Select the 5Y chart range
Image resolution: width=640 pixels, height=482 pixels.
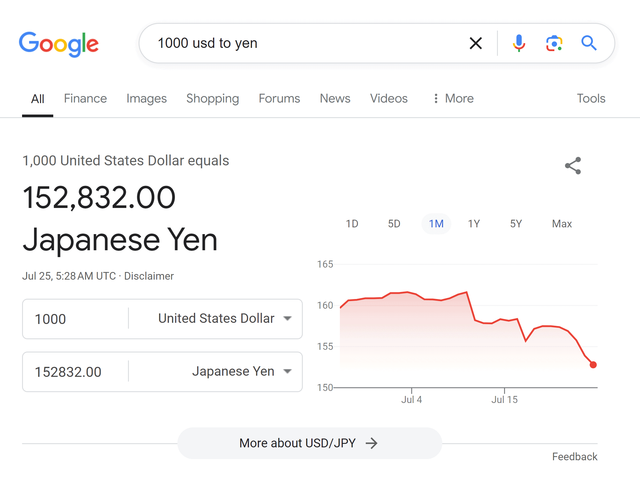pyautogui.click(x=515, y=224)
